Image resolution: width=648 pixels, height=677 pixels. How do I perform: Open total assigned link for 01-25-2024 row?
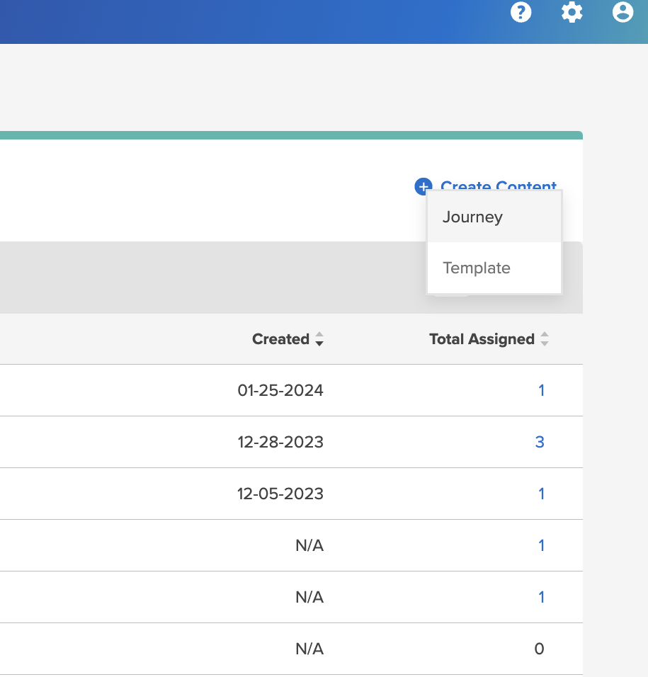pos(541,390)
